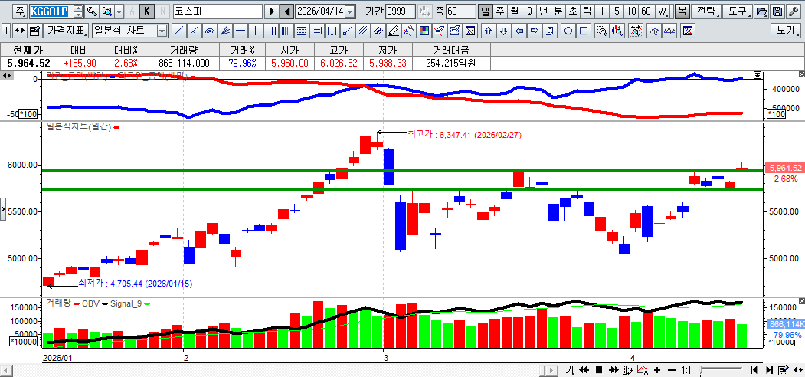This screenshot has width=805, height=377.
Task: Click the open folder icon
Action: click(x=761, y=11)
